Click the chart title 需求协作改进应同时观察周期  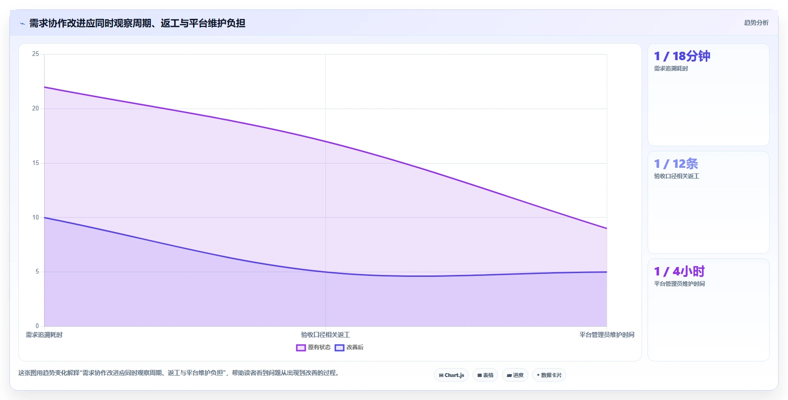click(137, 23)
